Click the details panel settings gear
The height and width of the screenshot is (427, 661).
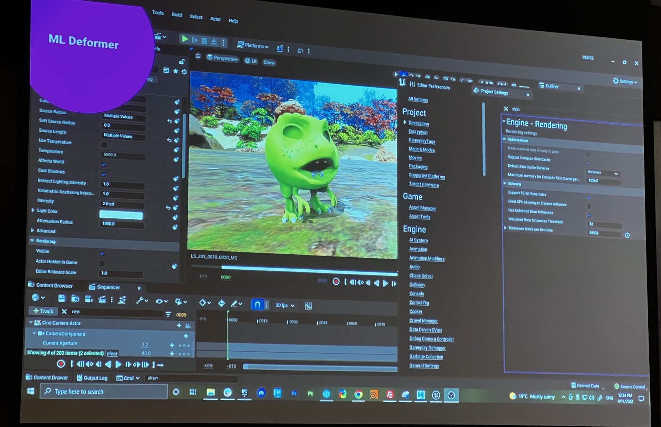(x=184, y=72)
